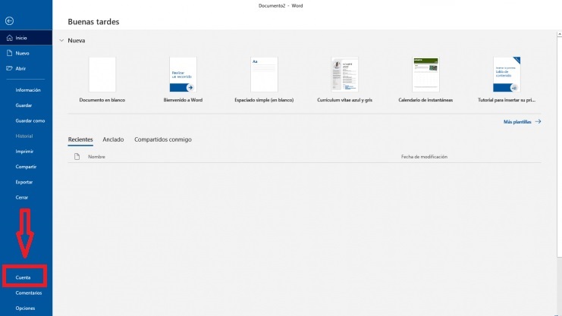Open the blank document template
The width and height of the screenshot is (562, 316).
(x=102, y=74)
